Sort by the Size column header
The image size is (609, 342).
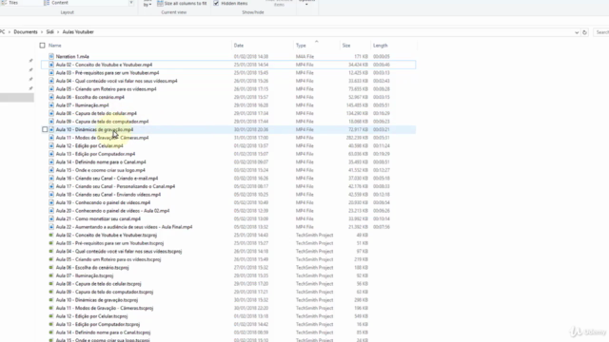(x=346, y=46)
